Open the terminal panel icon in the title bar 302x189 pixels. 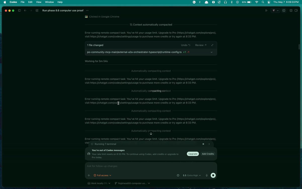coord(284,11)
